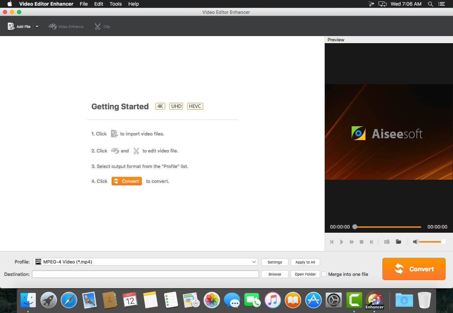Fast forward the preview video

point(352,242)
